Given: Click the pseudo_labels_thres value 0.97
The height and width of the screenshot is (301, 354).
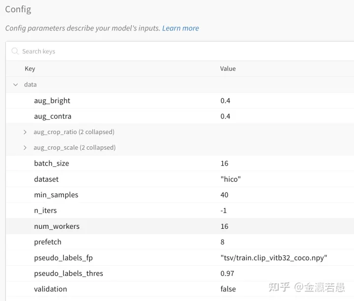Looking at the screenshot, I should [227, 274].
